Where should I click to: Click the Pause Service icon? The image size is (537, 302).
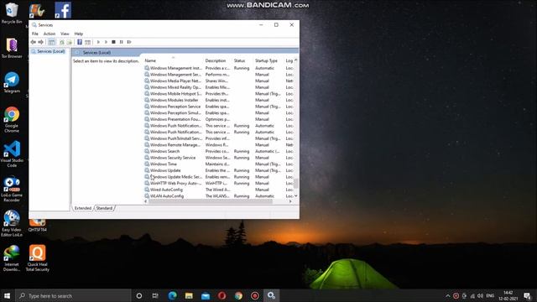(x=121, y=42)
